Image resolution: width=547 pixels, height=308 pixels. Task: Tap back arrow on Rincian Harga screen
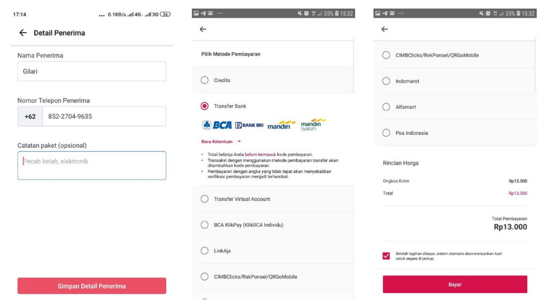point(385,29)
